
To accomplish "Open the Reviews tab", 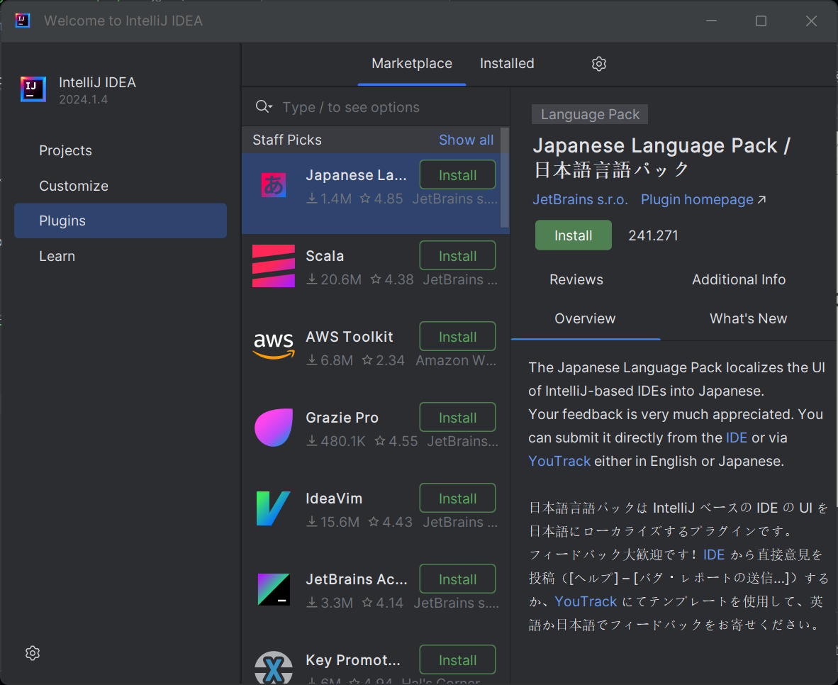I will pos(576,279).
